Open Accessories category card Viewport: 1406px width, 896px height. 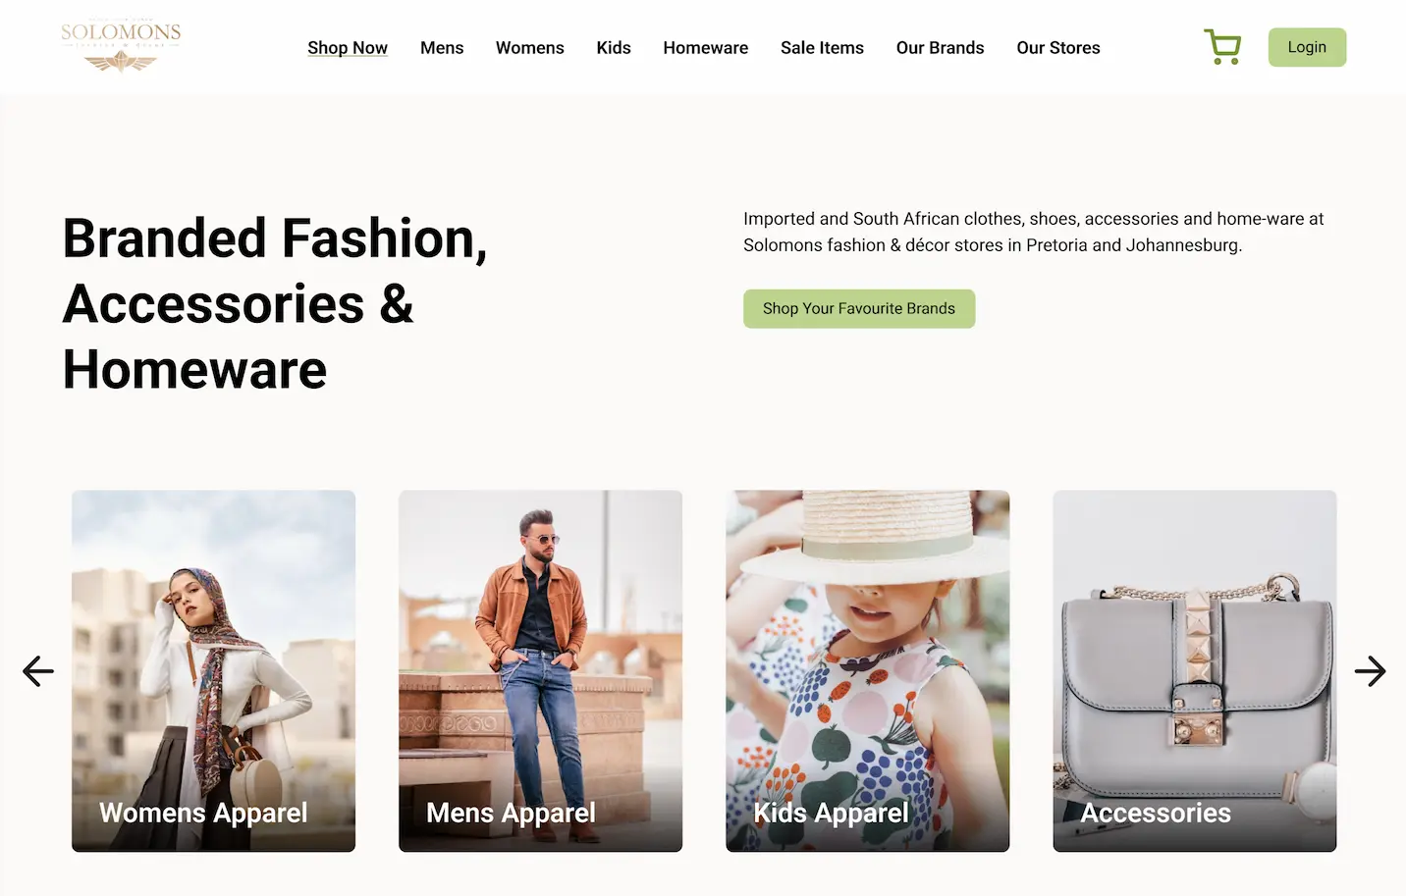pyautogui.click(x=1195, y=671)
